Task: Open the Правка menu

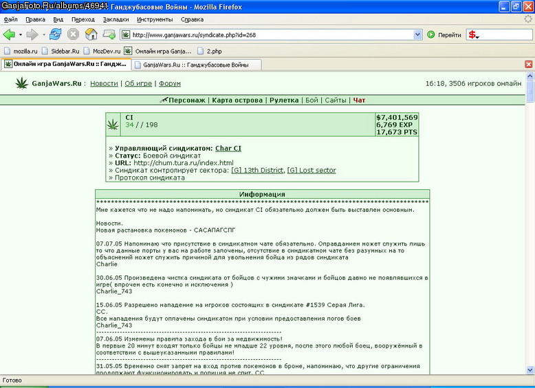Action: pyautogui.click(x=36, y=19)
